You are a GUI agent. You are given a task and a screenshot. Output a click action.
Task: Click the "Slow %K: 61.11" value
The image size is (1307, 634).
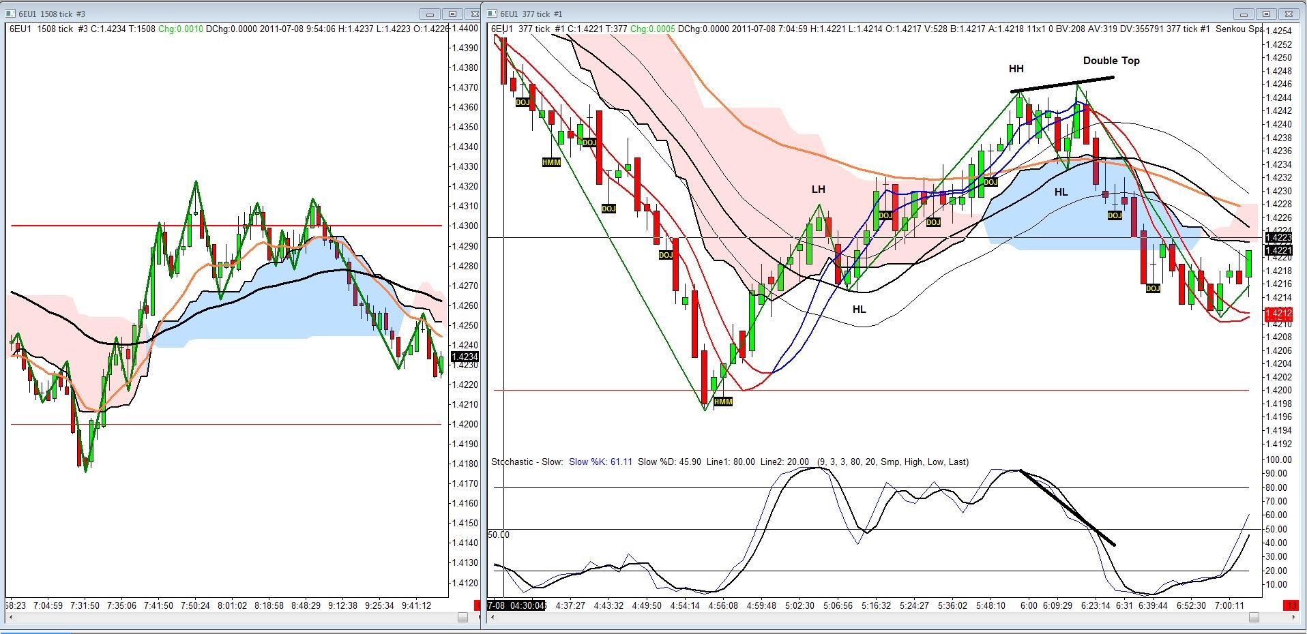[600, 462]
